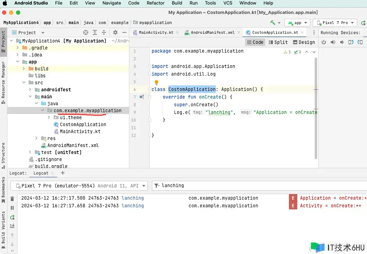Screen dimensions: 367x254
Task: Open Pixel 7 Pro device selector in Logcat
Action: pos(79,186)
